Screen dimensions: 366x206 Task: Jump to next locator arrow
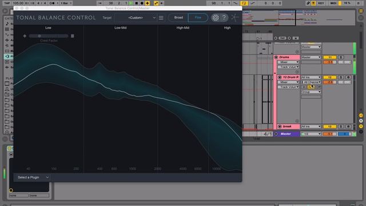(x=289, y=38)
